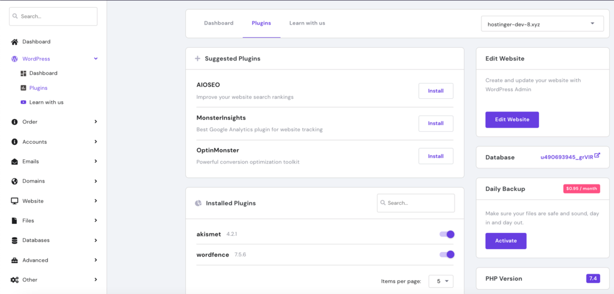
Task: Disable the wordfence plugin switch
Action: click(x=447, y=254)
